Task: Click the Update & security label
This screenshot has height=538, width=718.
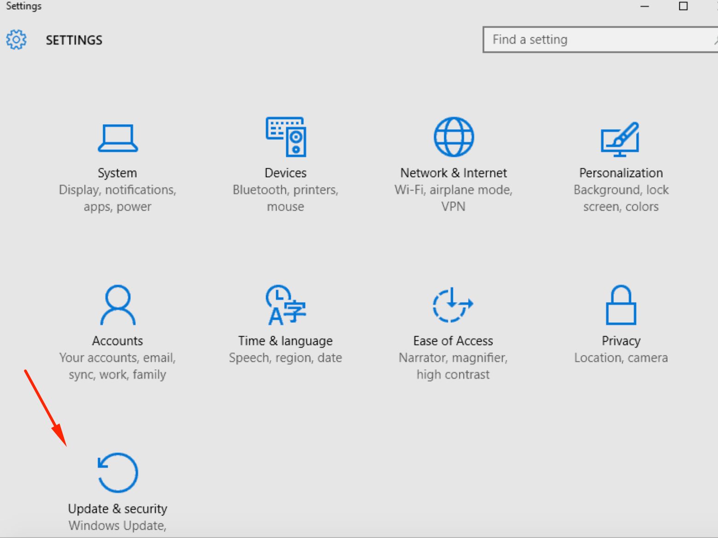Action: pyautogui.click(x=117, y=509)
